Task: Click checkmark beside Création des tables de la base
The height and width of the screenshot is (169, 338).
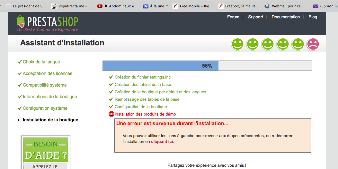Action: click(111, 84)
